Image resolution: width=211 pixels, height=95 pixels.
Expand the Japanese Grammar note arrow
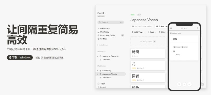[98, 56]
